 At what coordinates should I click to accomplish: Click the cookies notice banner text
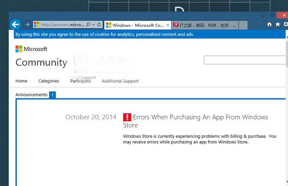[x=105, y=34]
